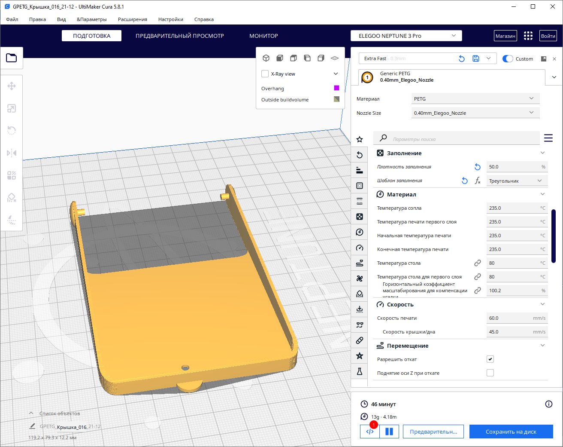Select the Move tool in left toolbar
The height and width of the screenshot is (447, 563).
(12, 86)
